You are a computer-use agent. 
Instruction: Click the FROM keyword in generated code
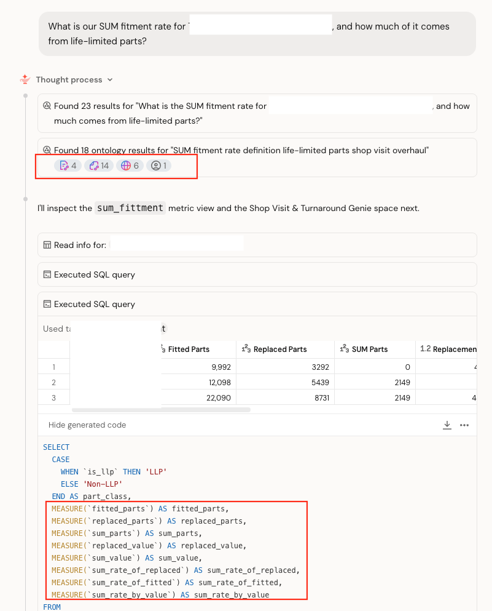point(52,607)
